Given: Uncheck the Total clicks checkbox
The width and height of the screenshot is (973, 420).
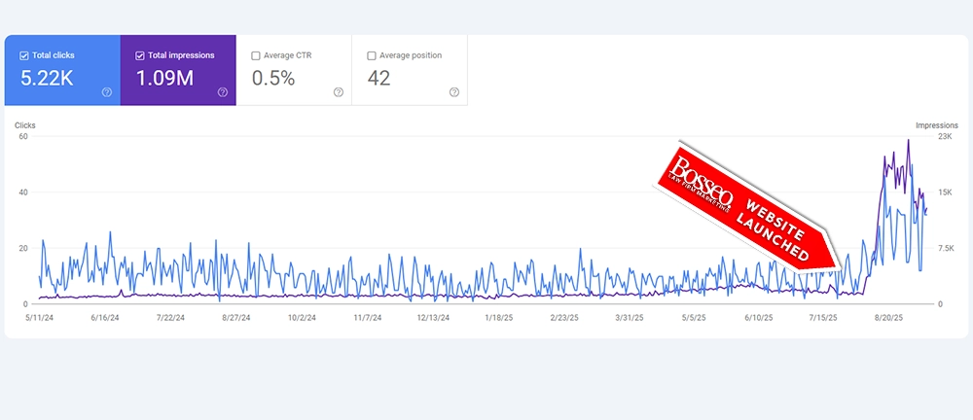Looking at the screenshot, I should coord(25,55).
